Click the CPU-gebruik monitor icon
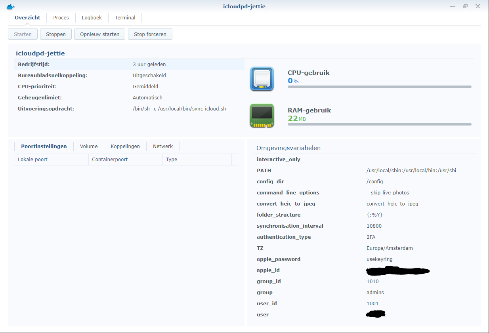The height and width of the screenshot is (333, 489). click(x=262, y=79)
